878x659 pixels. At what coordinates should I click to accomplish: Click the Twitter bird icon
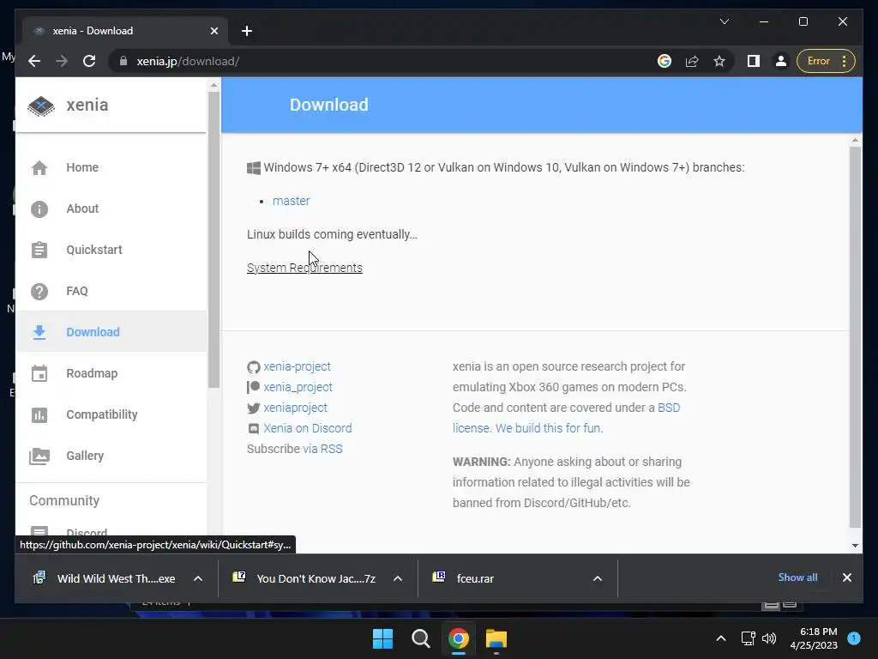point(254,408)
